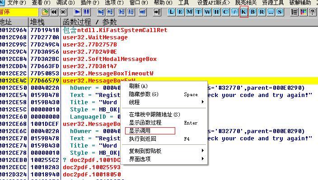This screenshot has width=318, height=180.
Task: Open Run trace with ... button
Action: [271, 12]
